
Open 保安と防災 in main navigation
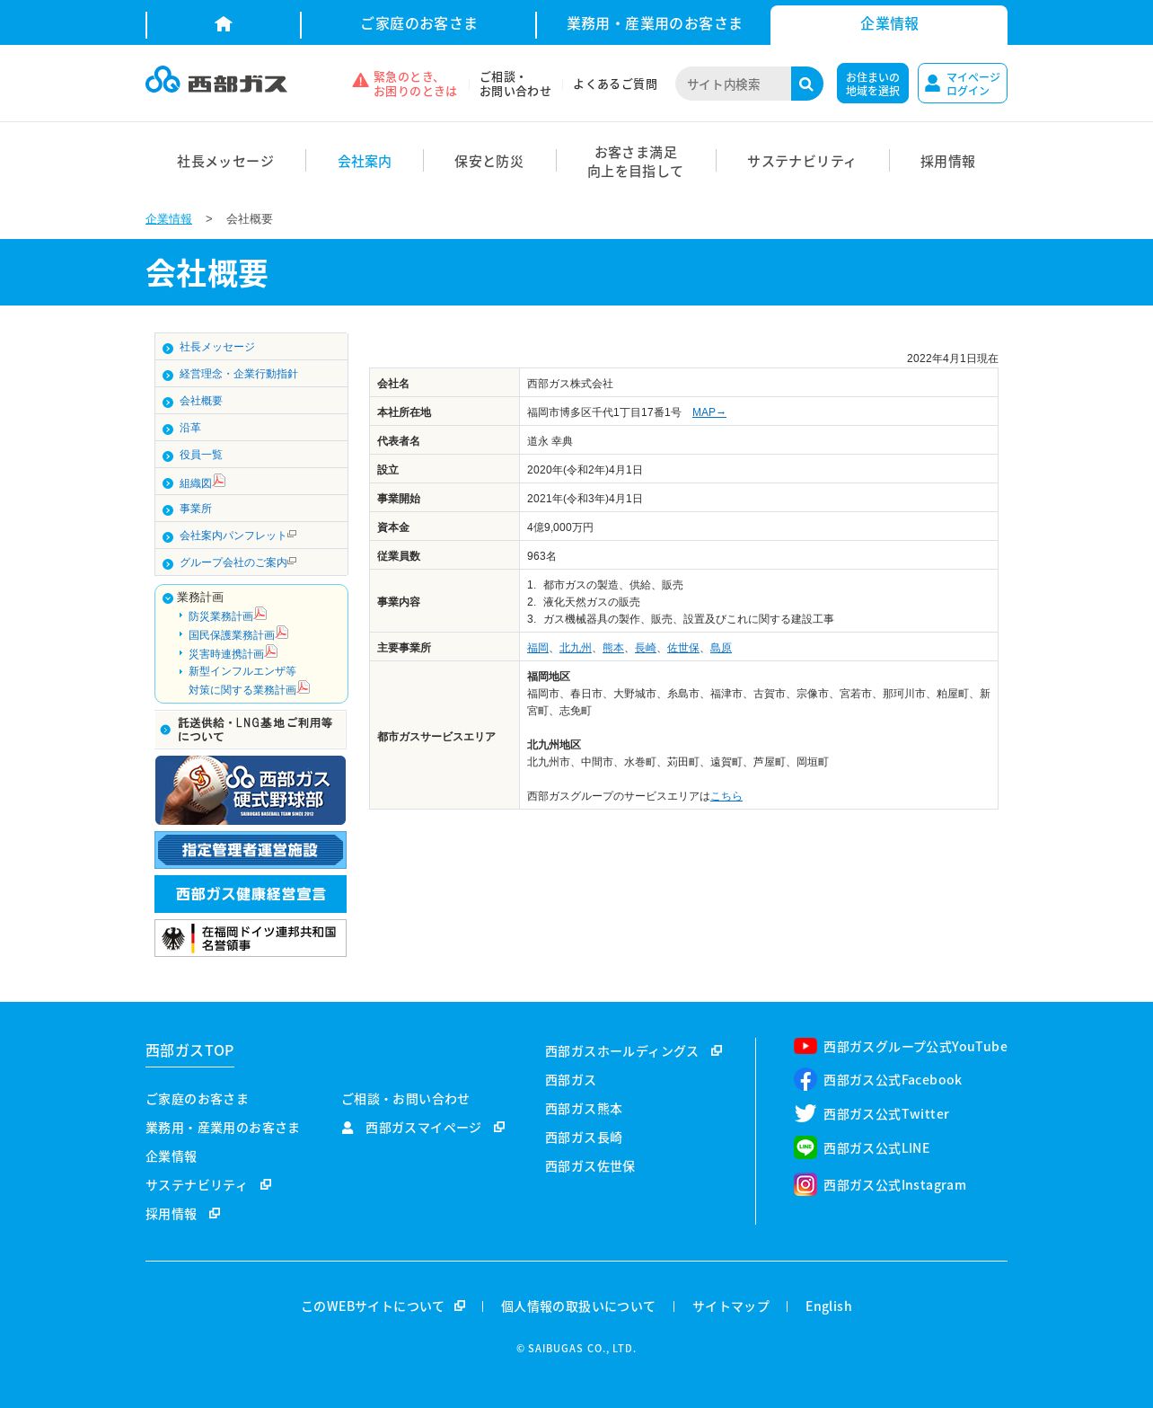coord(488,161)
